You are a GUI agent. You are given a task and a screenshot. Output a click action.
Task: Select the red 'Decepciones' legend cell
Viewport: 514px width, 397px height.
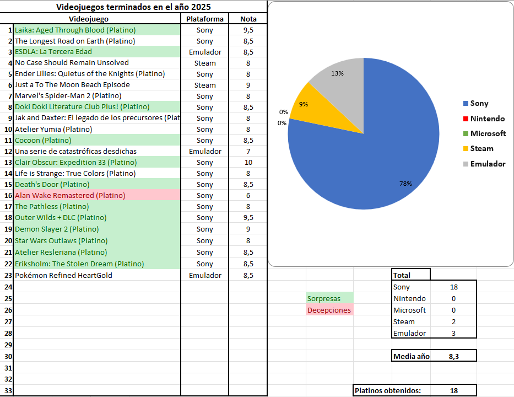(x=329, y=310)
